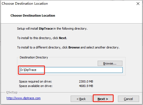
Task: Click the 2300.0 MB space required value
Action: (x=86, y=81)
